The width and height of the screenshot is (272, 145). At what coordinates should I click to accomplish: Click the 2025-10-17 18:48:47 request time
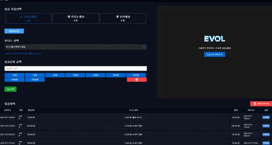click(7, 118)
